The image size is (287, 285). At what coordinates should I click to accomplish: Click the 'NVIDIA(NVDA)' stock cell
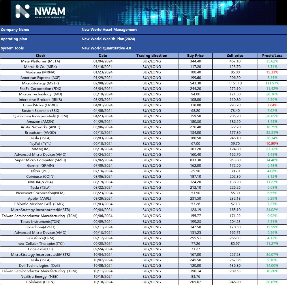40,182
